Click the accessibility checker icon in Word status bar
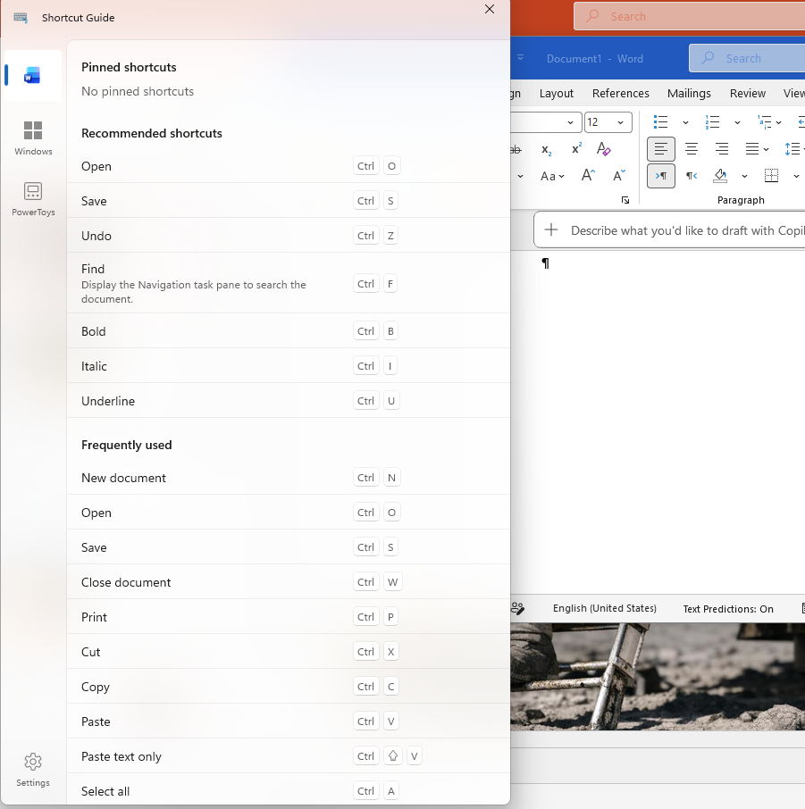The width and height of the screenshot is (805, 809). [x=517, y=608]
